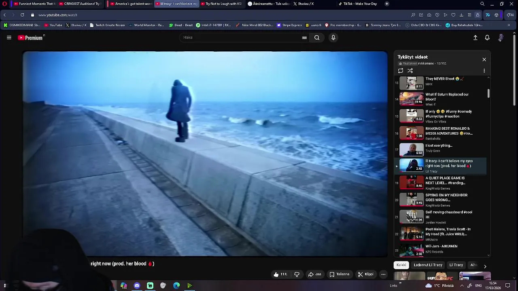The width and height of the screenshot is (518, 291).
Task: Open Post Malone, Travis Scott - In My Head
Action: pyautogui.click(x=440, y=234)
